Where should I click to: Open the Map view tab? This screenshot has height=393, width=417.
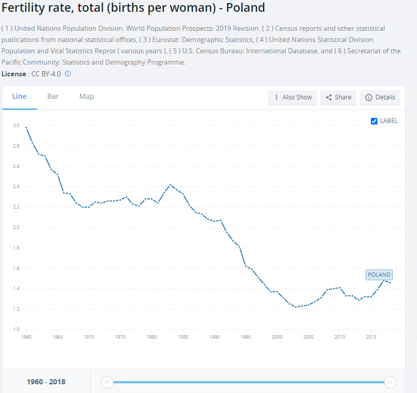[x=86, y=96]
